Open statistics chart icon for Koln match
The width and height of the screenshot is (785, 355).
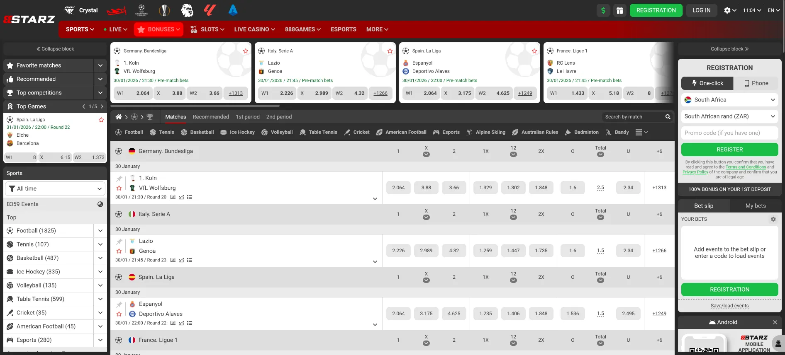(x=173, y=197)
